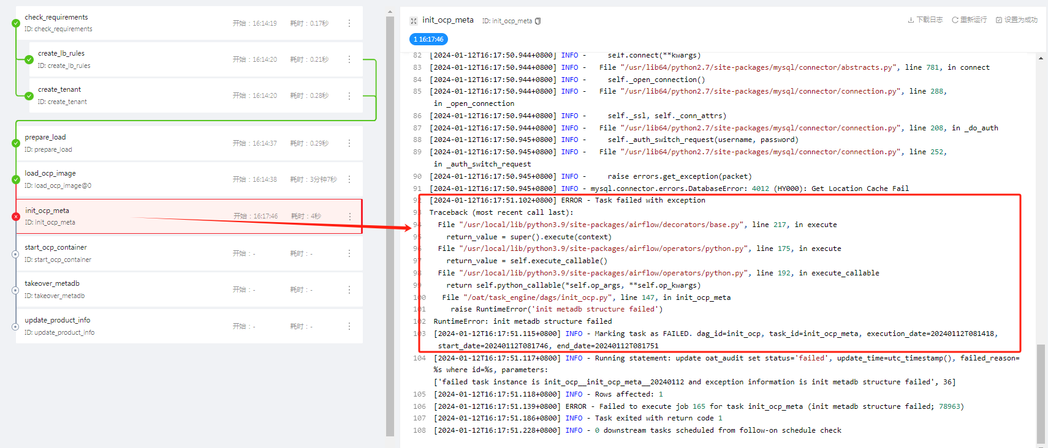Select the '1 16:17:46' run attempt tab
The image size is (1048, 448).
pyautogui.click(x=428, y=39)
